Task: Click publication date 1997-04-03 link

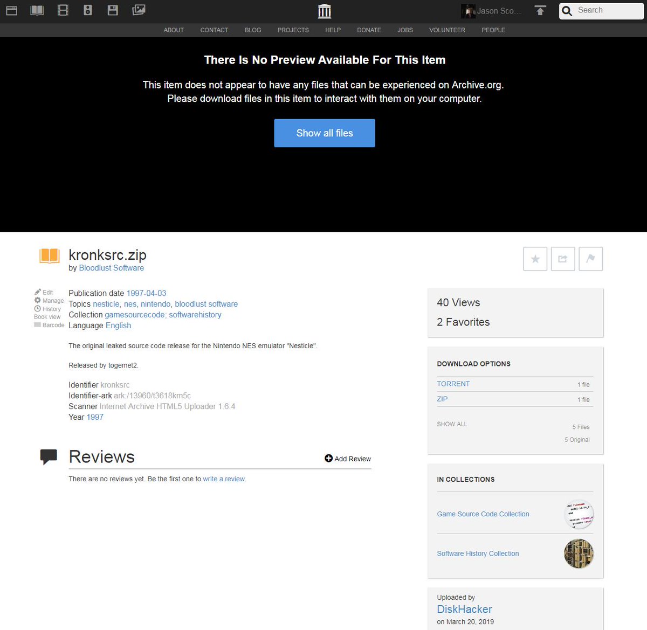Action: point(146,293)
